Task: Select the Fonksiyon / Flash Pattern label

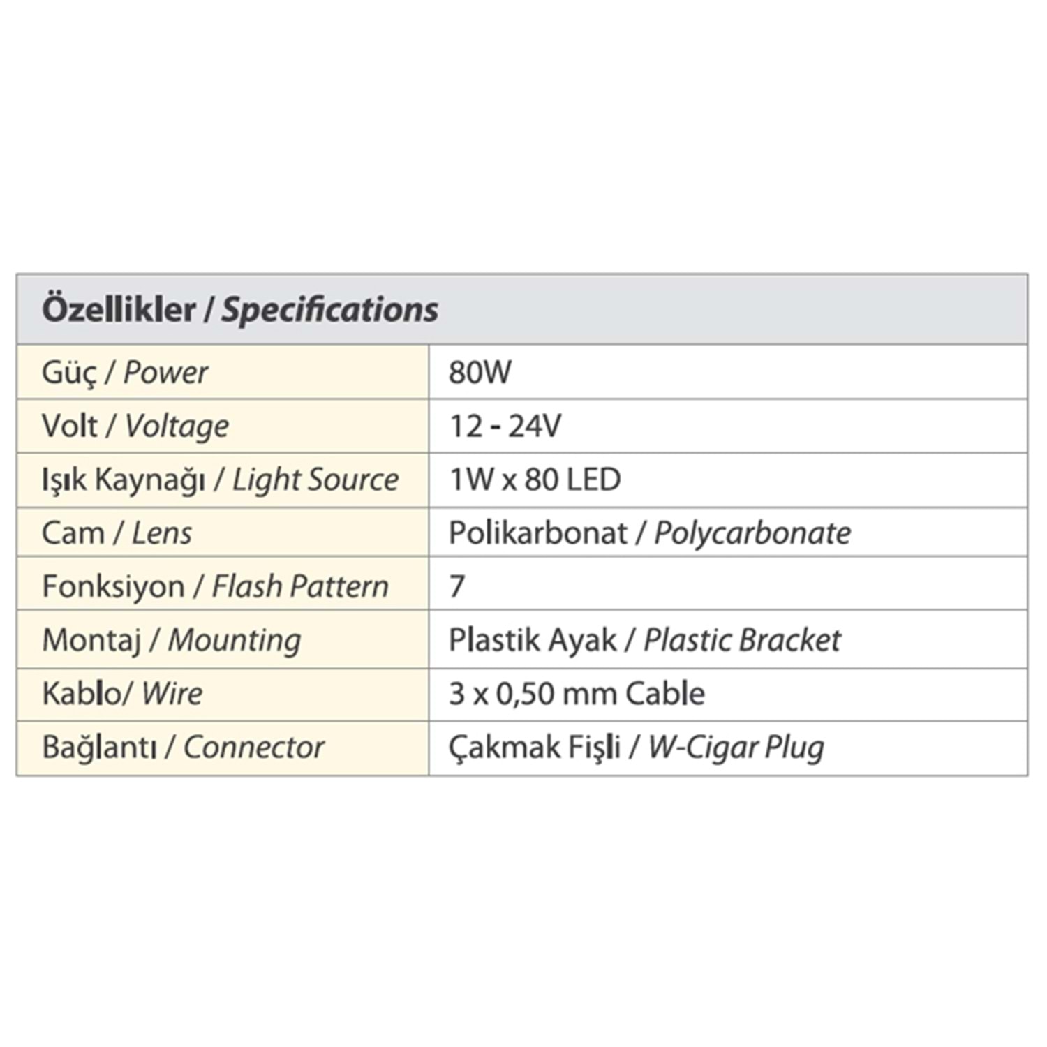Action: (x=215, y=586)
